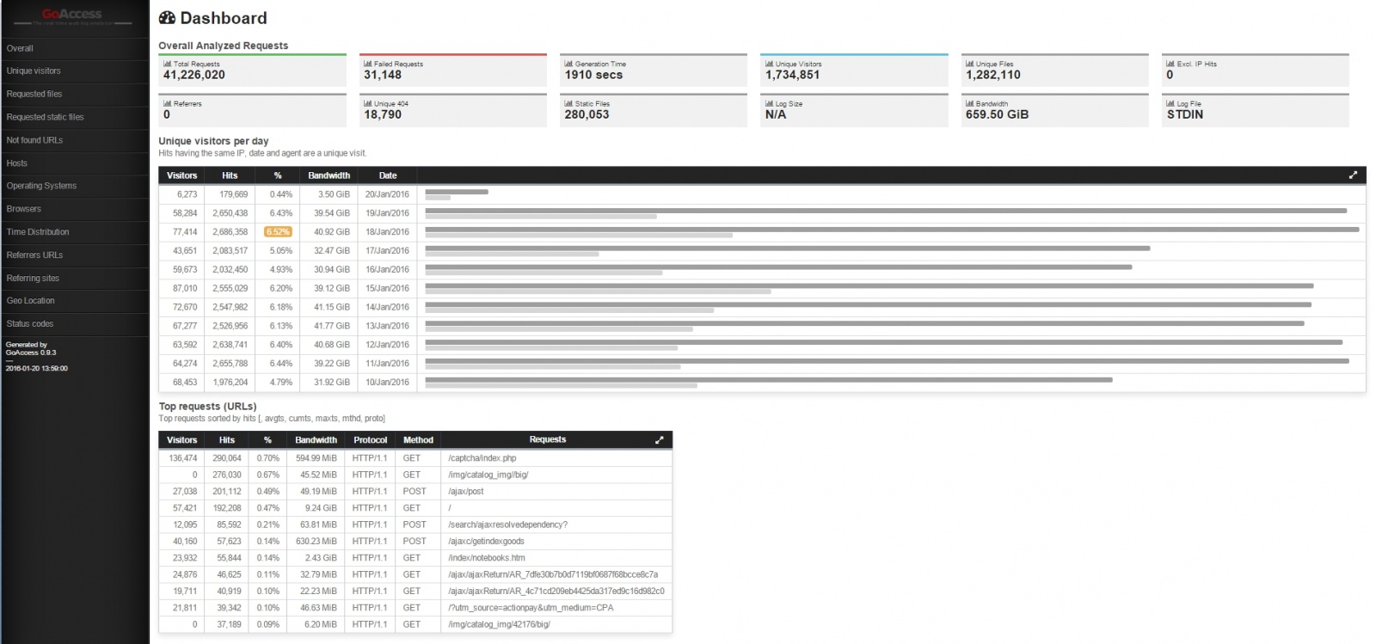Select the 19/Jan/2016 date cell
This screenshot has width=1376, height=644.
pos(388,213)
